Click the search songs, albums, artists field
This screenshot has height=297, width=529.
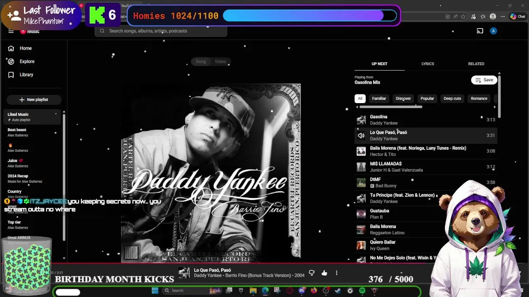tap(161, 31)
